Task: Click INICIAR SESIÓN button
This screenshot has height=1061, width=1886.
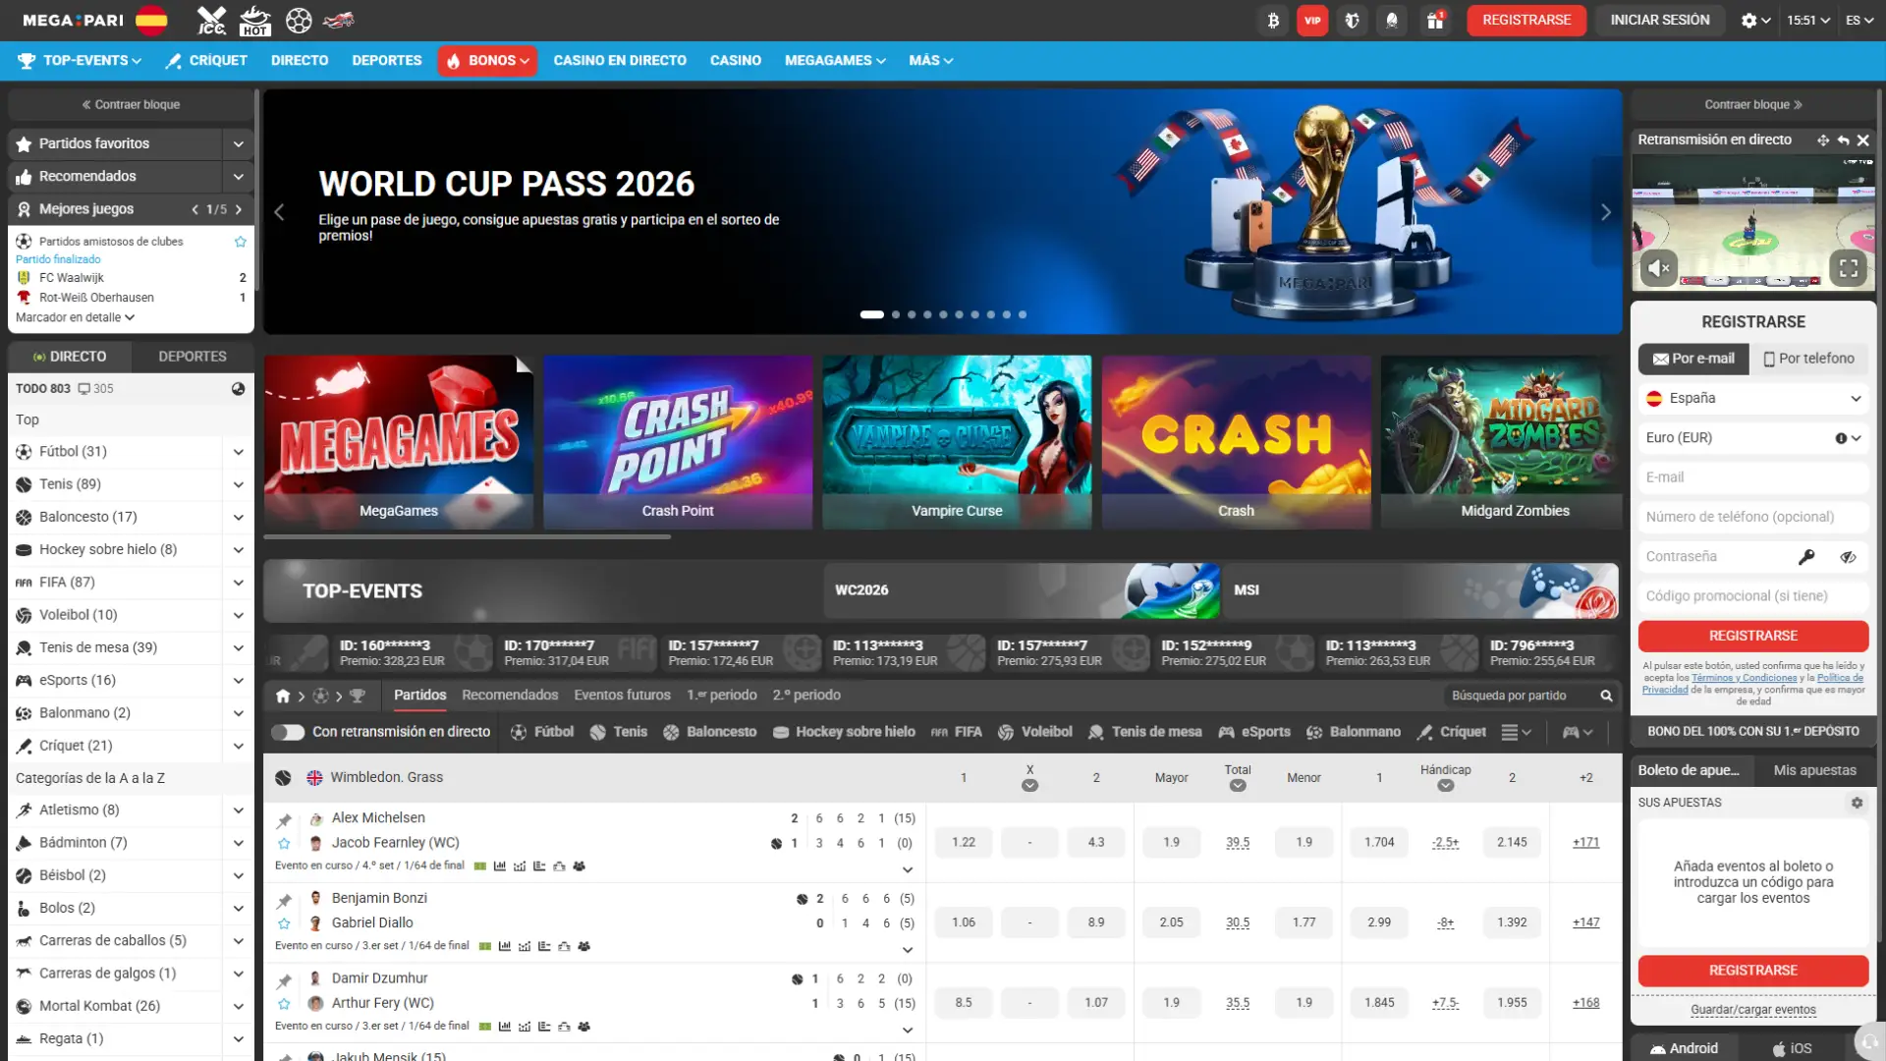Action: (x=1660, y=20)
